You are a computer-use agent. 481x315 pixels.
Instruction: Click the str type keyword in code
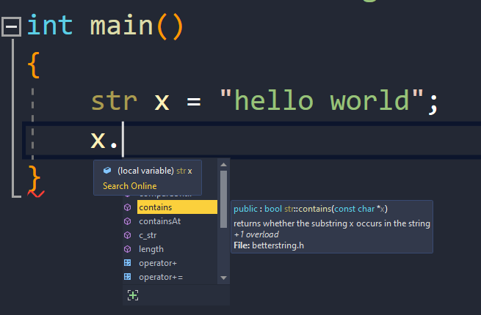[x=114, y=101]
